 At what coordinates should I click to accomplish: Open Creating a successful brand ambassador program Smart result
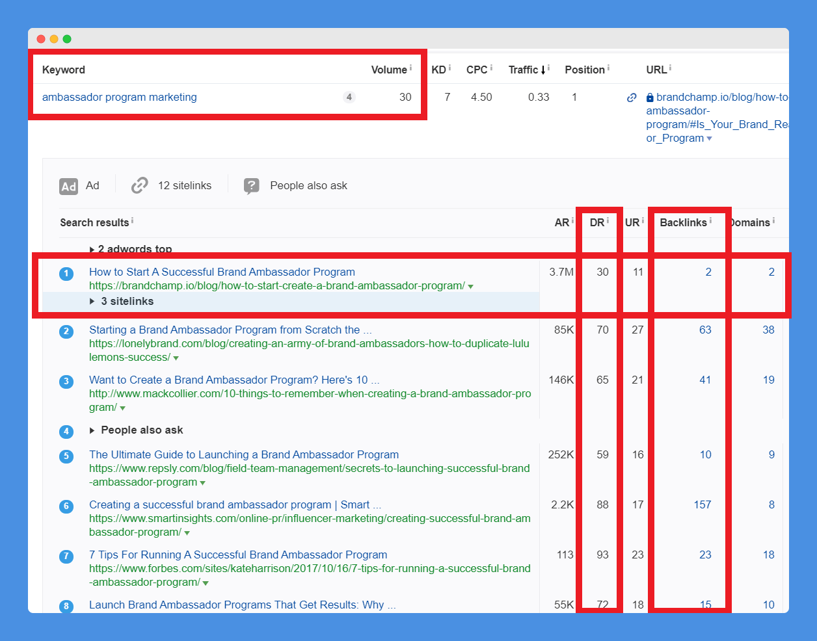pos(235,504)
